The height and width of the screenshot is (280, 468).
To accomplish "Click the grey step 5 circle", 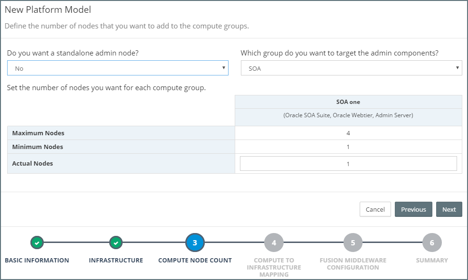I will point(353,243).
